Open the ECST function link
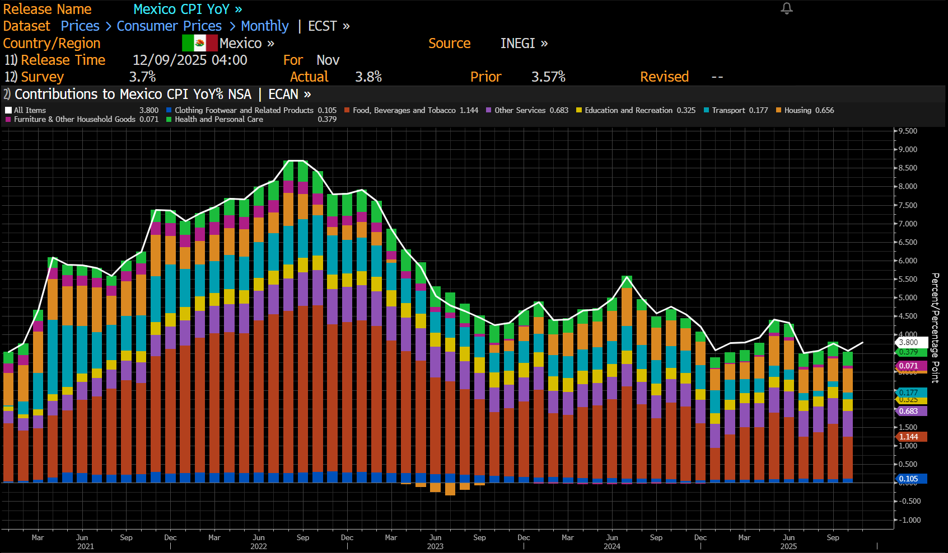The width and height of the screenshot is (948, 553). tap(329, 26)
